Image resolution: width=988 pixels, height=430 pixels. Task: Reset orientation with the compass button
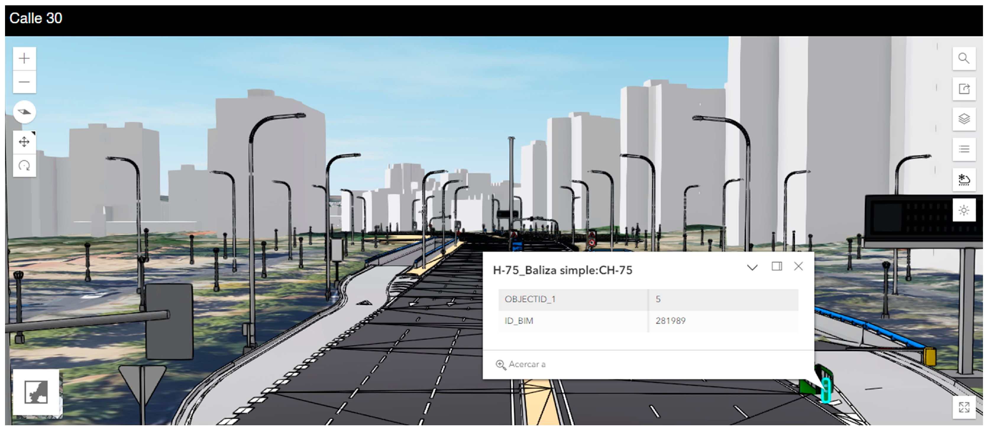point(24,112)
